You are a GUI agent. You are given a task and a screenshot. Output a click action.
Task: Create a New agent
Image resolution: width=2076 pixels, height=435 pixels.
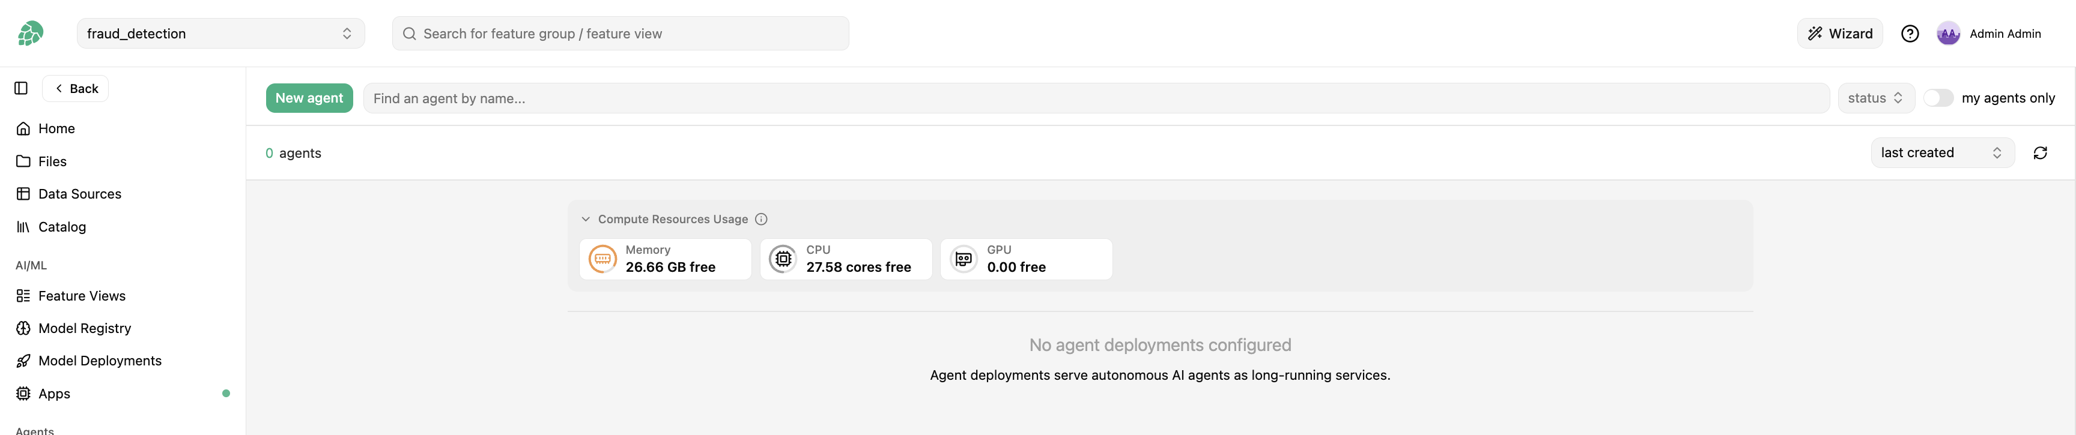pyautogui.click(x=309, y=98)
